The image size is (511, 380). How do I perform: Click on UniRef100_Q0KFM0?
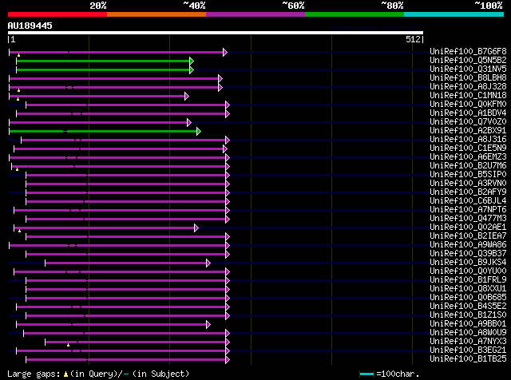coord(468,104)
